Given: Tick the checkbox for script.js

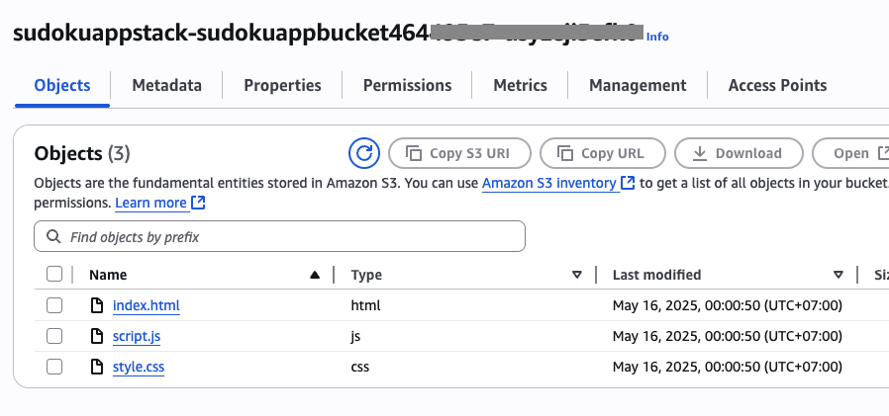Looking at the screenshot, I should point(54,336).
